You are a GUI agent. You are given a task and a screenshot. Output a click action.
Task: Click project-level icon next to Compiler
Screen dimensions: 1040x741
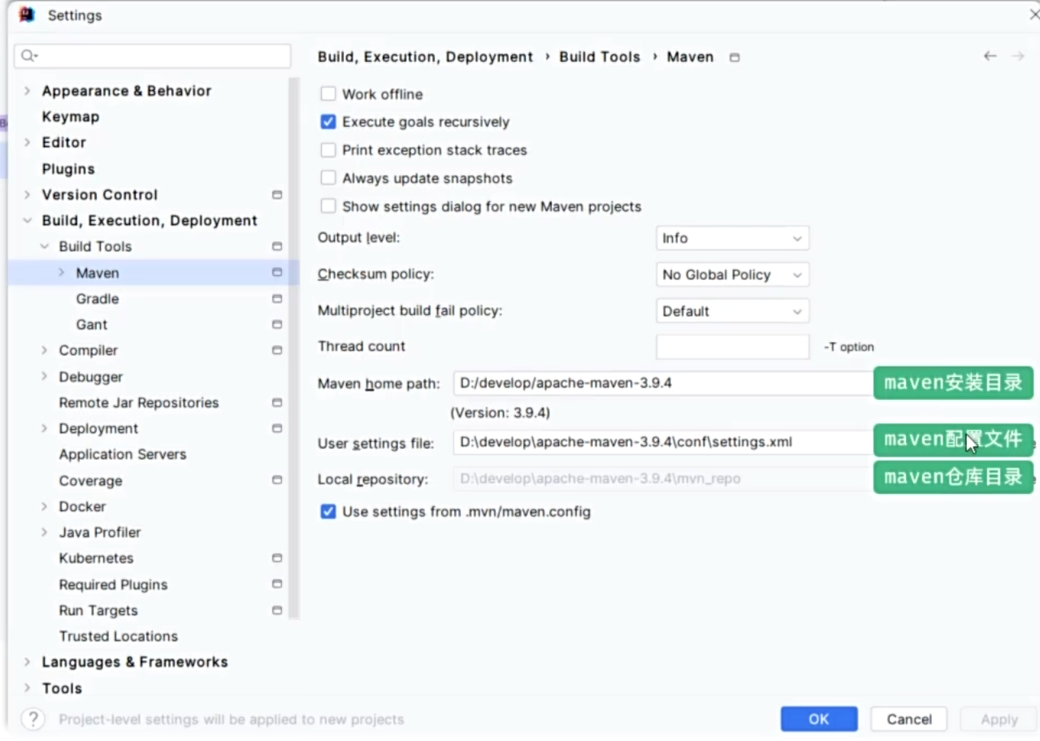point(277,351)
